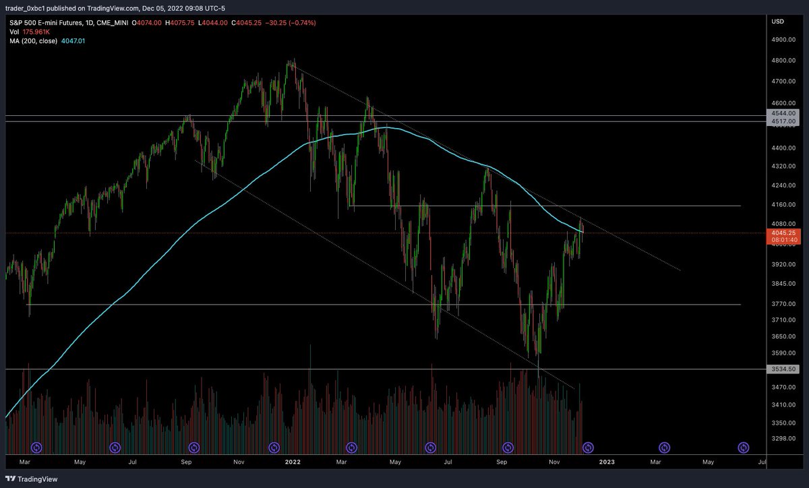Click the 4600.00 price axis label
Screen dimensions: 809x488
tap(784, 103)
